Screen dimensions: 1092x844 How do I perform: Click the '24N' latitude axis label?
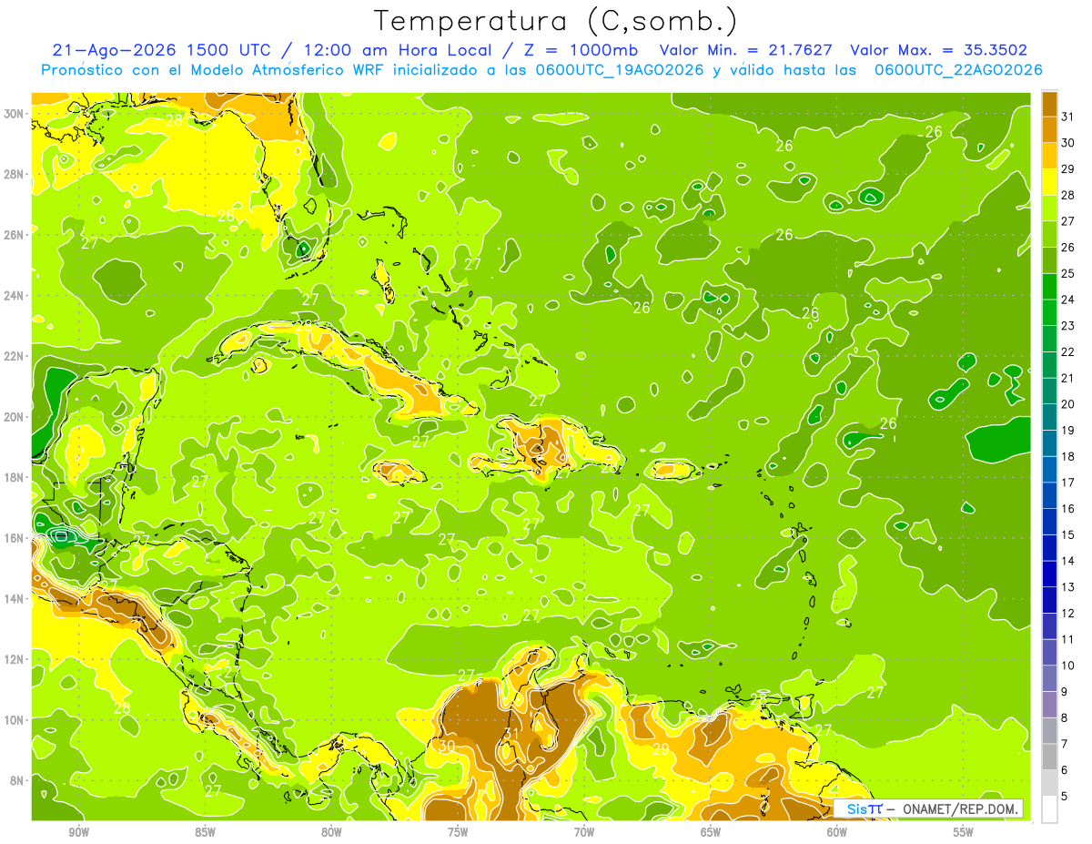click(x=15, y=295)
